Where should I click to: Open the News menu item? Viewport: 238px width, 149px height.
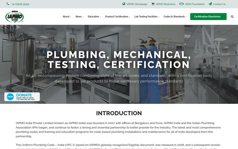click(79, 17)
